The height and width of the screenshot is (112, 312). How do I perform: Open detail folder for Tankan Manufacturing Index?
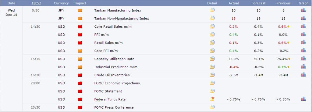click(212, 10)
